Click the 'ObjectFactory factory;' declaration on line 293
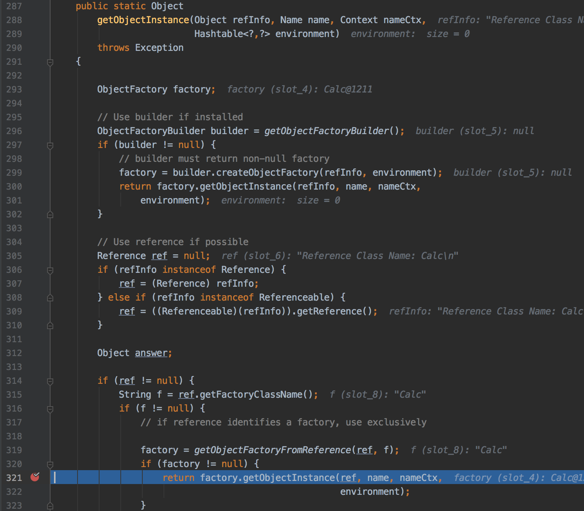This screenshot has height=511, width=584. [x=156, y=89]
